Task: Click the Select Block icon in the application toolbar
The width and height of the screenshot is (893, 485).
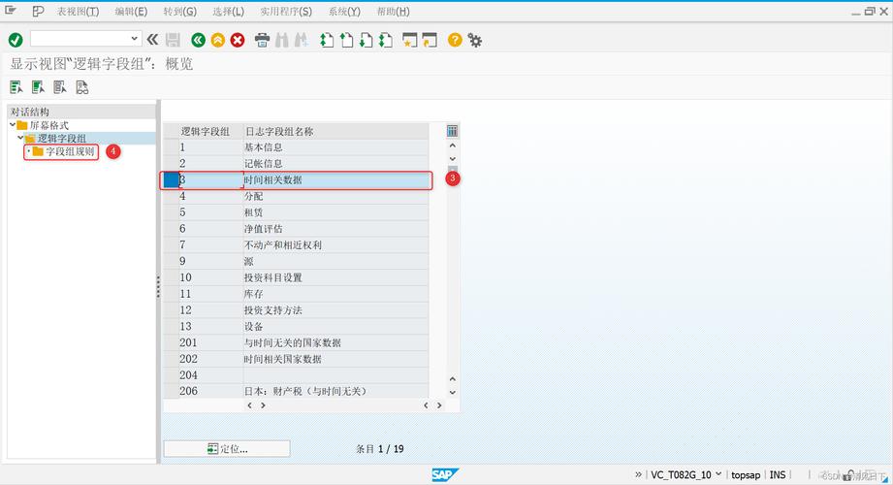Action: click(38, 86)
